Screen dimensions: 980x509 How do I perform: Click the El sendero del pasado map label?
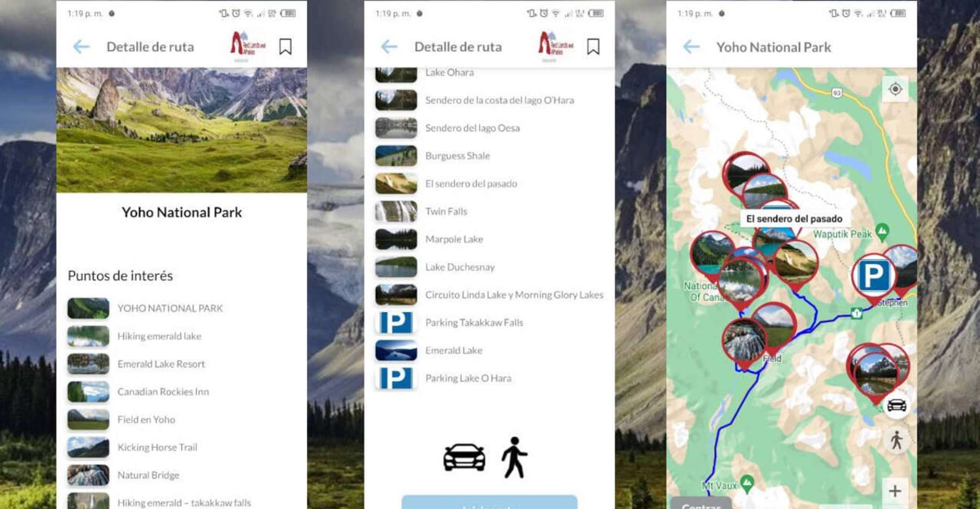[x=794, y=219]
